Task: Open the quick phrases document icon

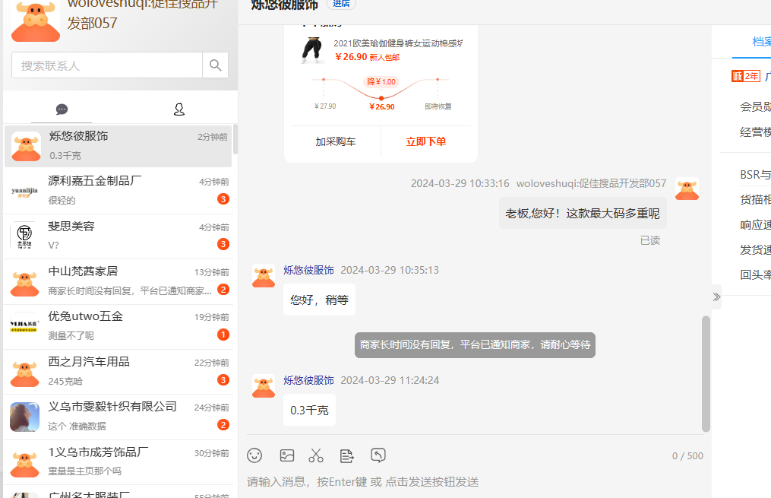Action: click(347, 455)
